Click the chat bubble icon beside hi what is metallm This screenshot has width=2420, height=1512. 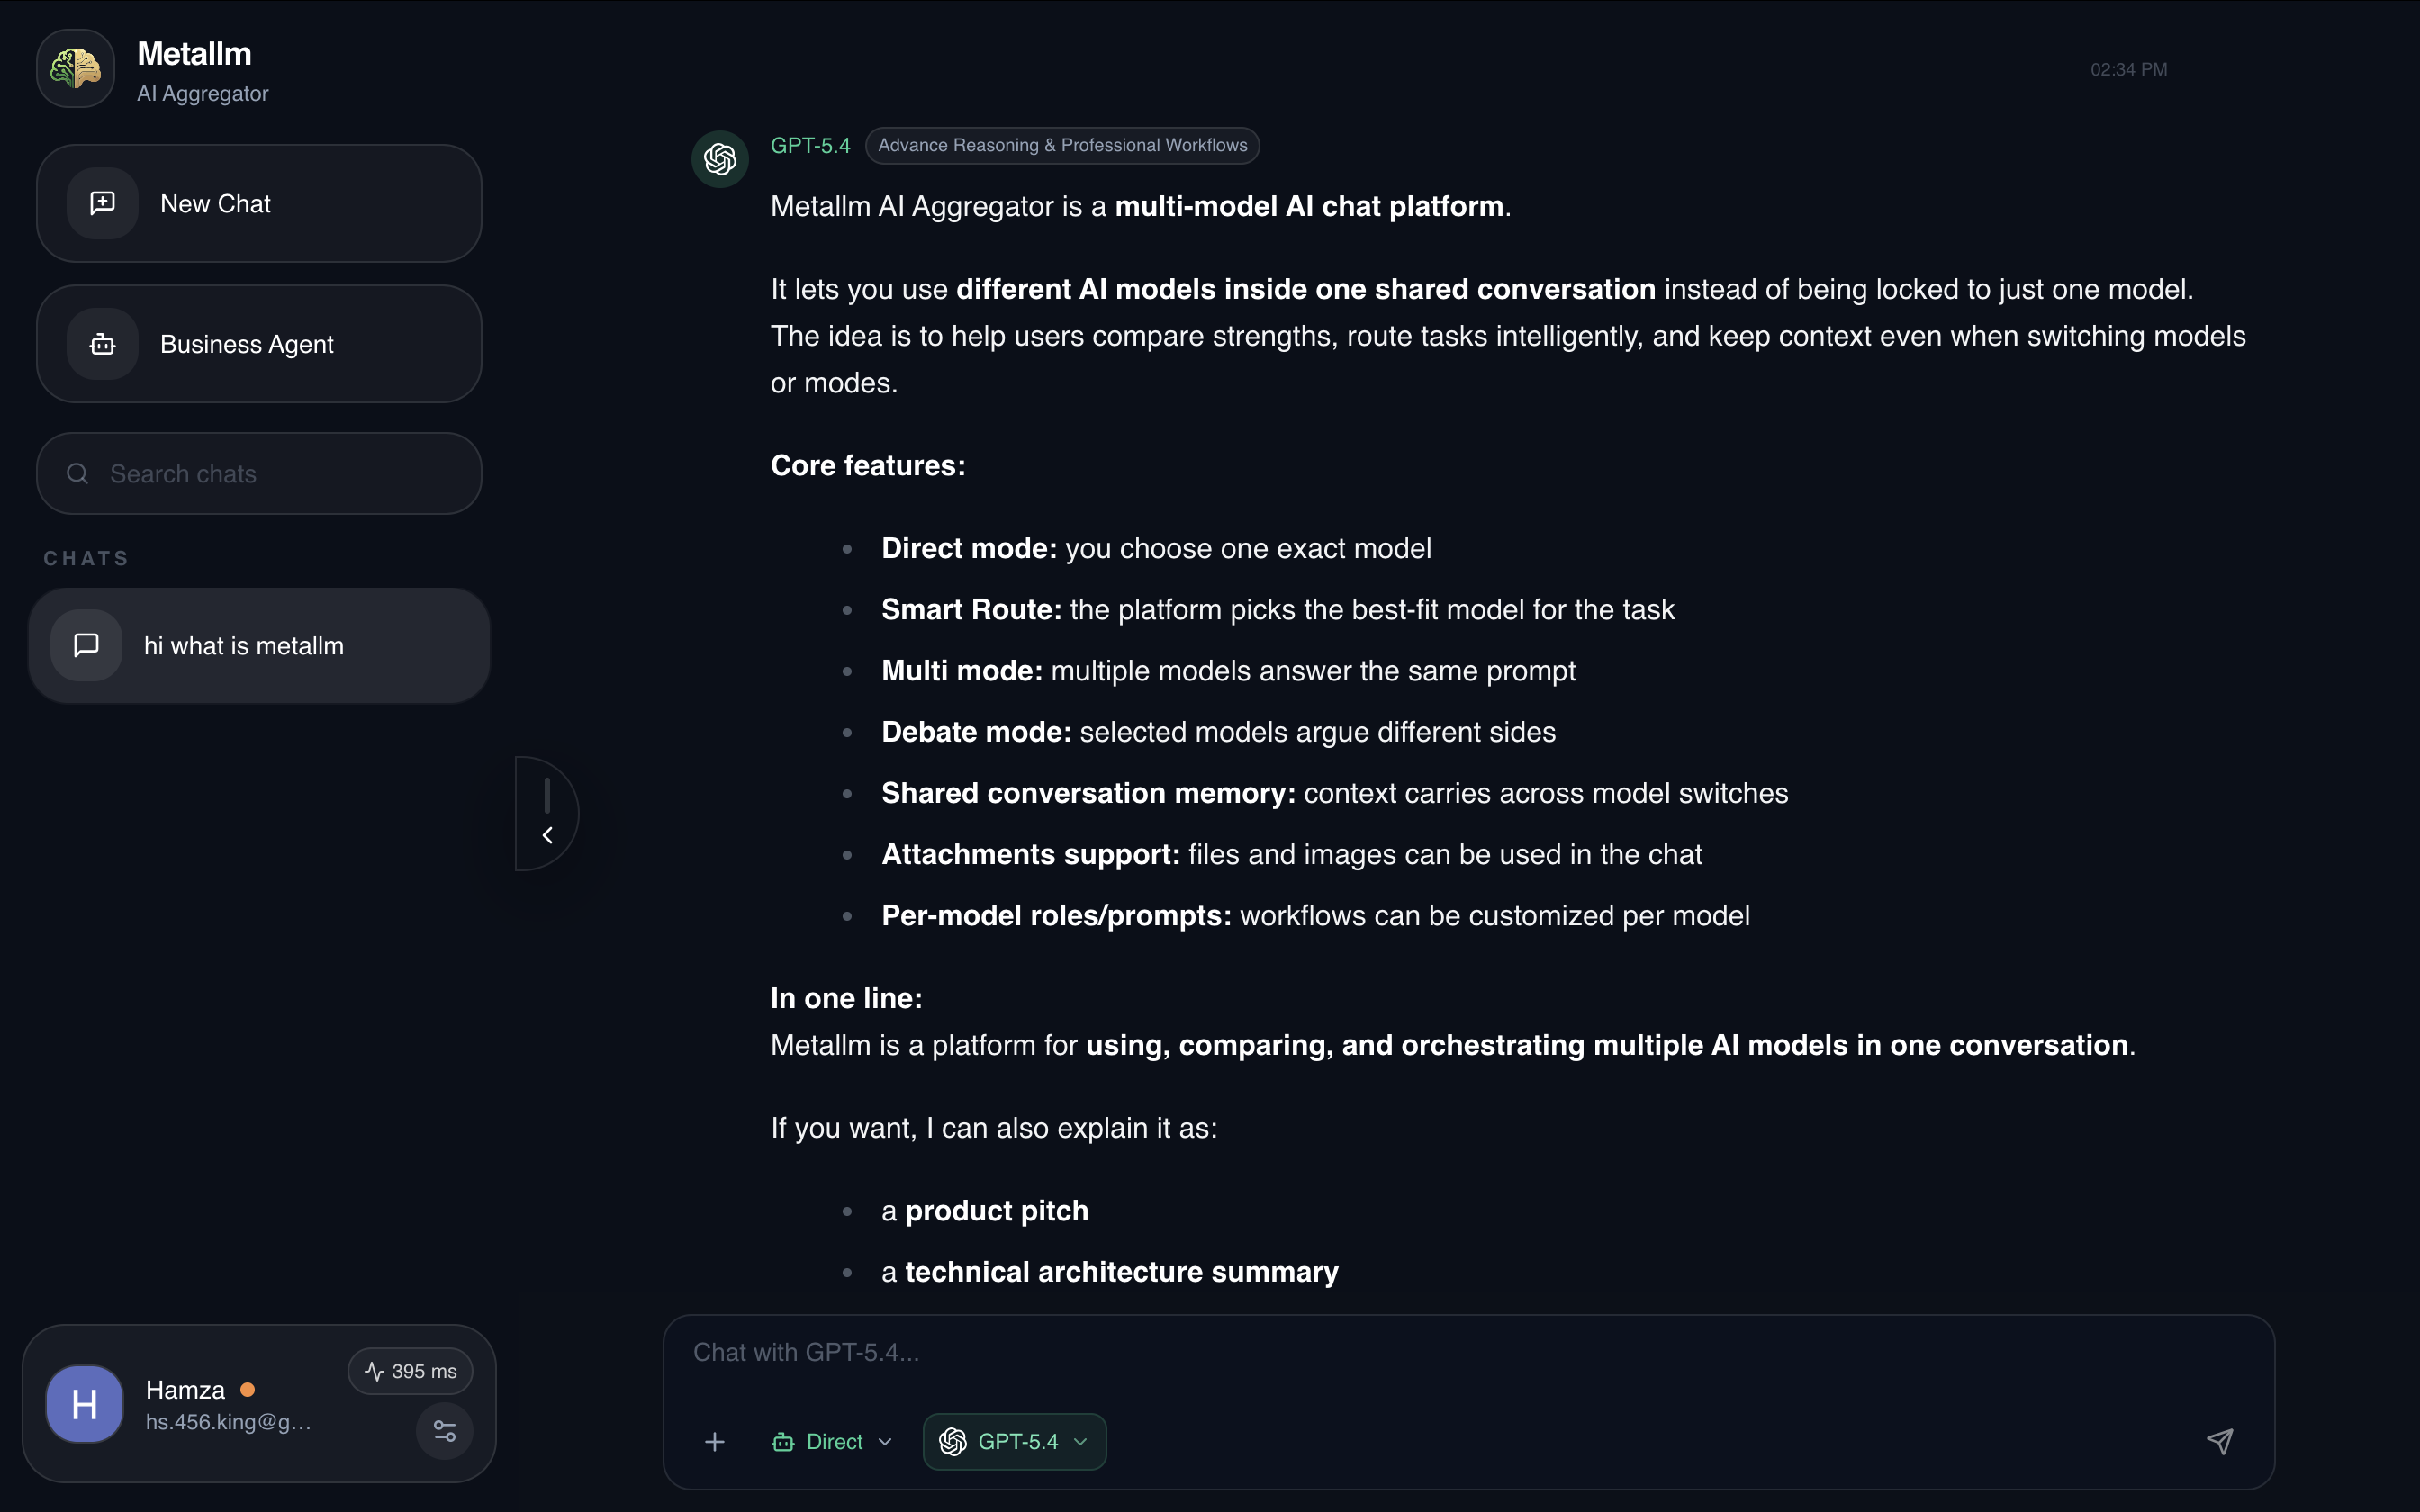(87, 646)
